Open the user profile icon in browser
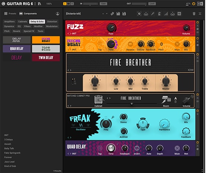 (x=58, y=14)
